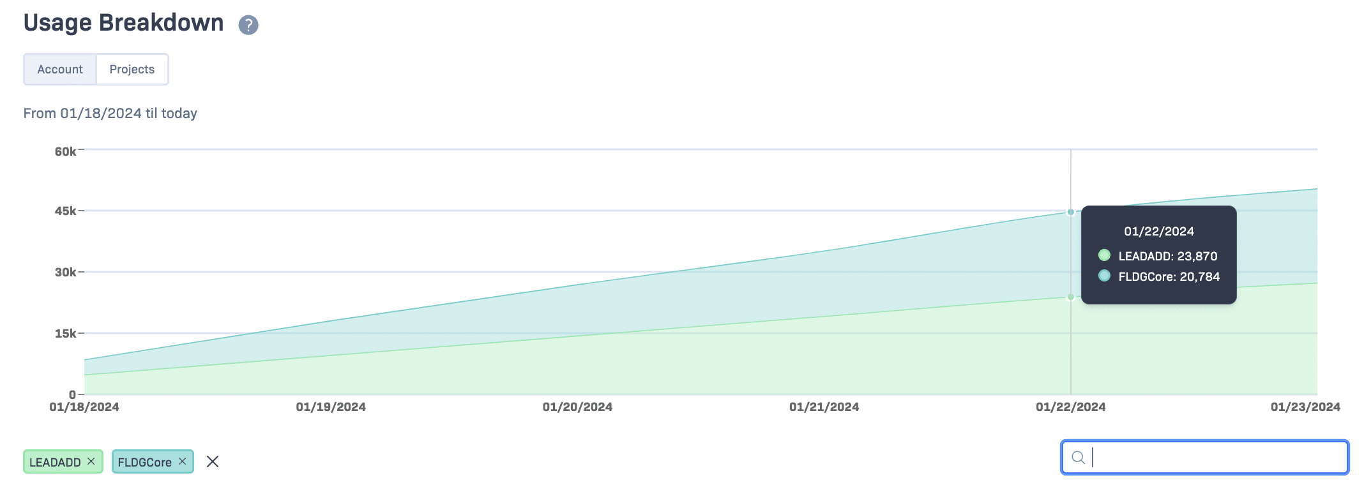Click the help question mark icon
Viewport: 1364px width, 494px height.
248,25
